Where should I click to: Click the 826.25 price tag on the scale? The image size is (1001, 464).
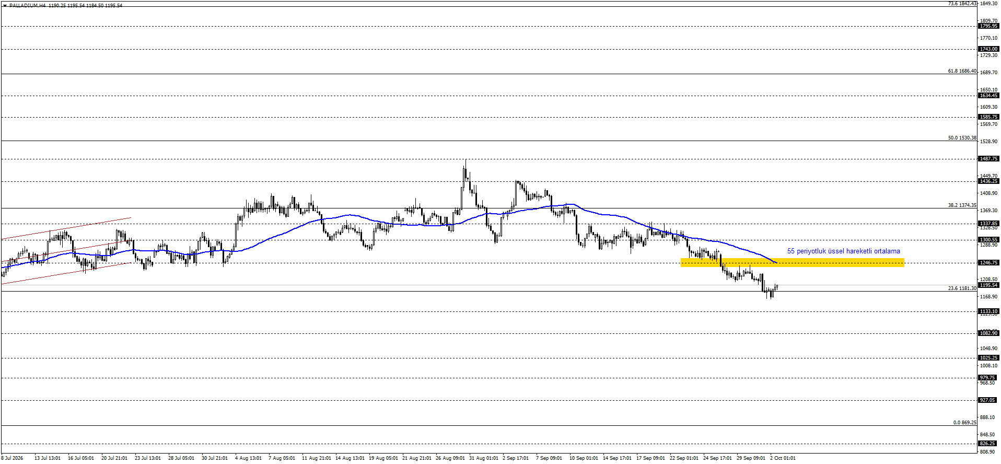pyautogui.click(x=988, y=444)
